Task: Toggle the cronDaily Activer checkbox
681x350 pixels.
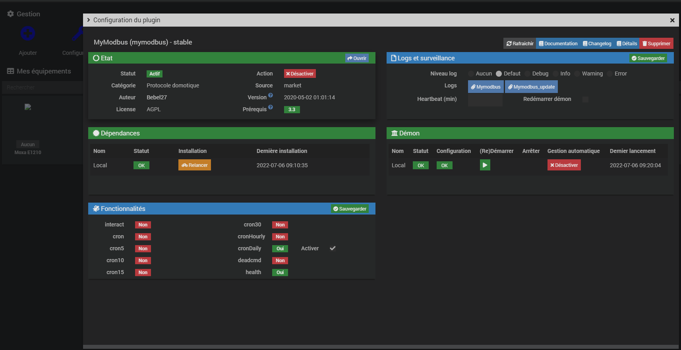Action: [x=333, y=248]
